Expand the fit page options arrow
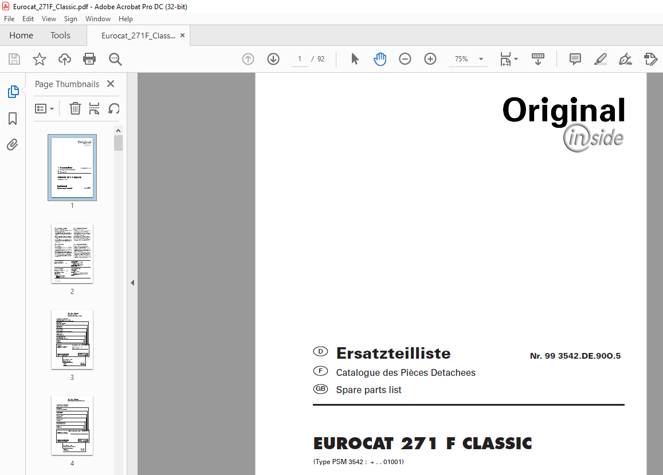Image resolution: width=663 pixels, height=475 pixels. tap(516, 59)
